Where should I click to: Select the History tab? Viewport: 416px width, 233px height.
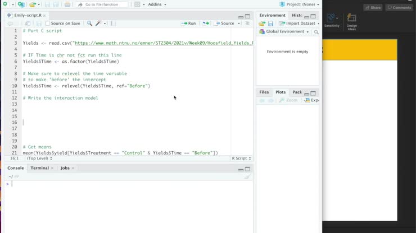click(297, 15)
